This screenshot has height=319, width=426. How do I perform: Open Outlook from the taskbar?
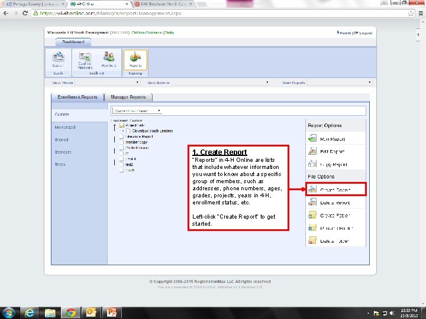pyautogui.click(x=91, y=313)
